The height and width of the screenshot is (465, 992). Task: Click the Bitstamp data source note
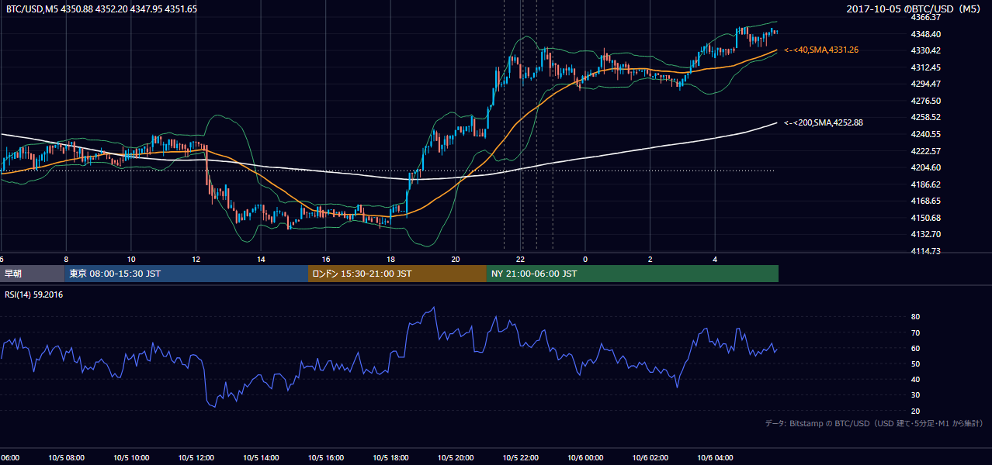[874, 423]
